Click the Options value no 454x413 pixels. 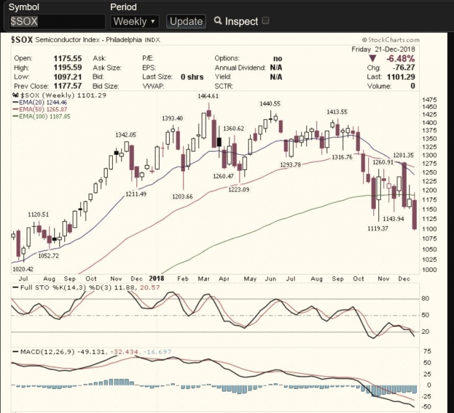277,59
